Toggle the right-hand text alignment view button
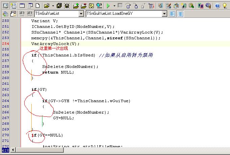Image resolution: width=230 pixels, height=155 pixels. 181,14
